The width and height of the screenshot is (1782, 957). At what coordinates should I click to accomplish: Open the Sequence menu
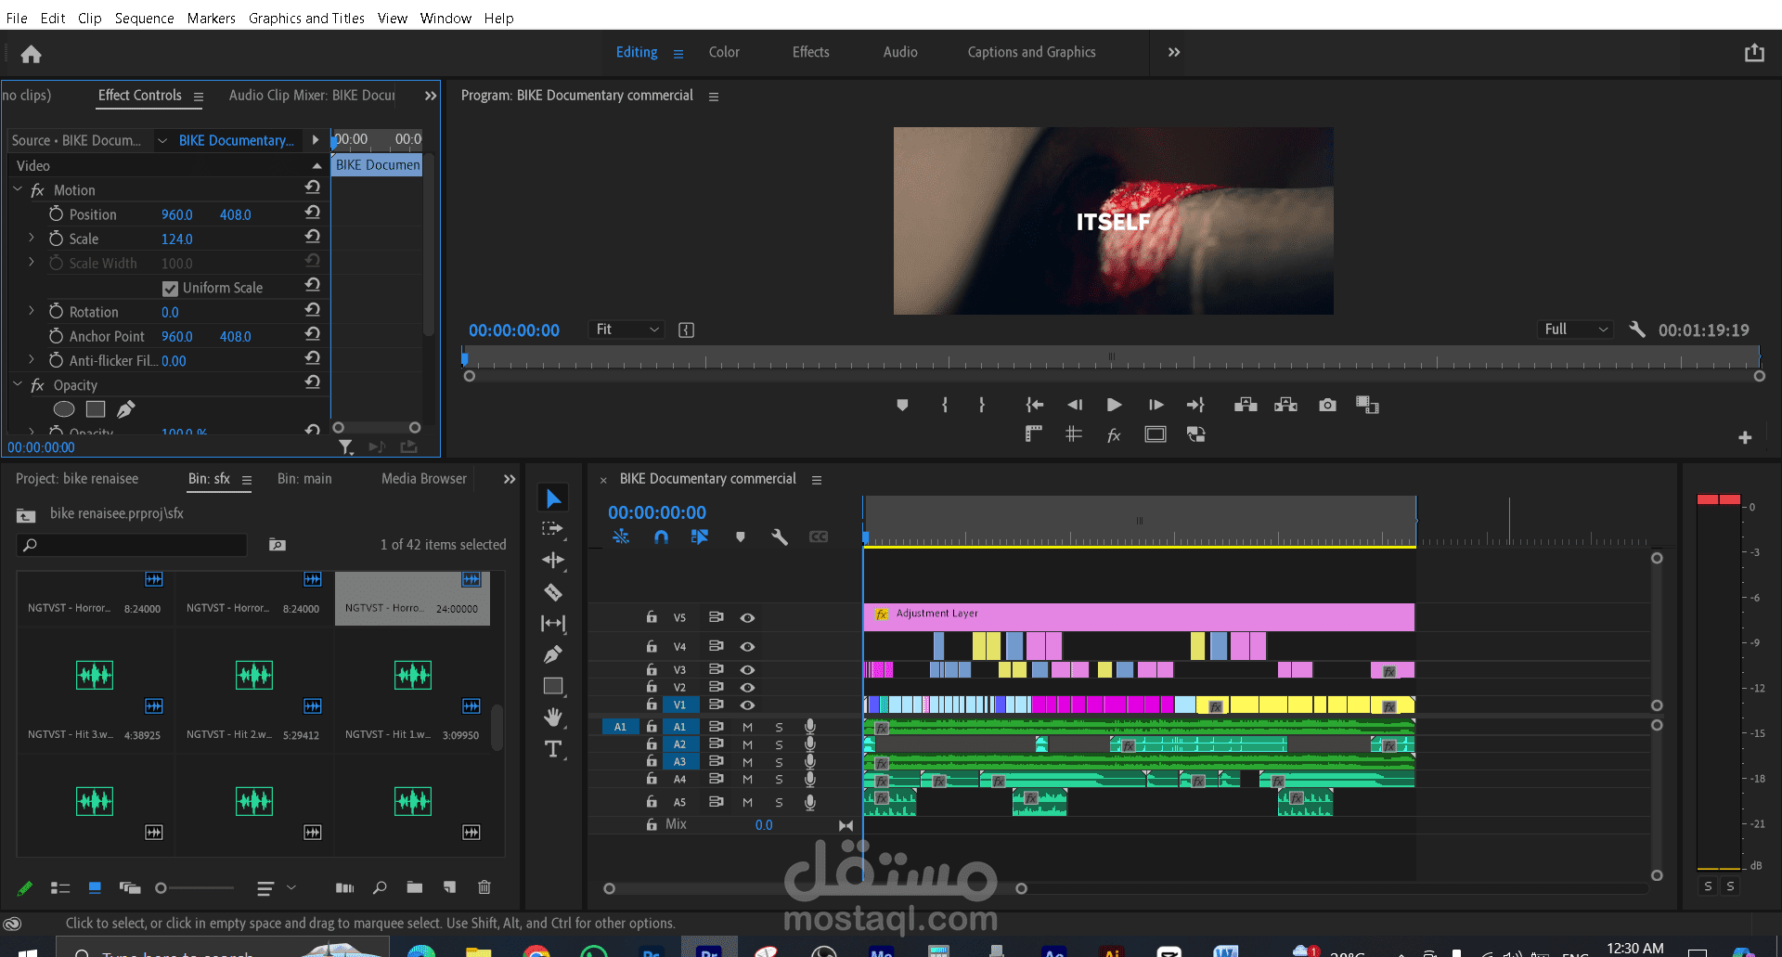[144, 18]
